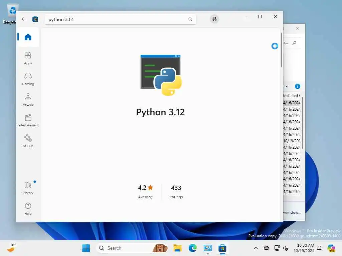
Task: Open the Library in Store sidebar
Action: pos(28,188)
